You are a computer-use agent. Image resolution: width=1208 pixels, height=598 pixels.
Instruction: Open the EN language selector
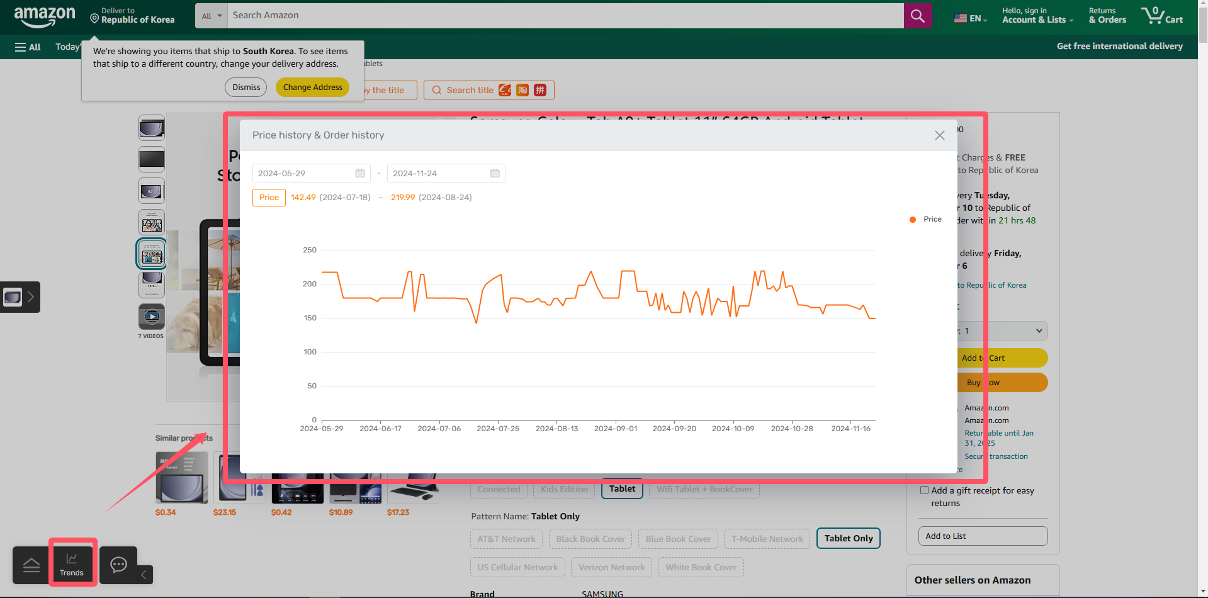click(x=971, y=18)
